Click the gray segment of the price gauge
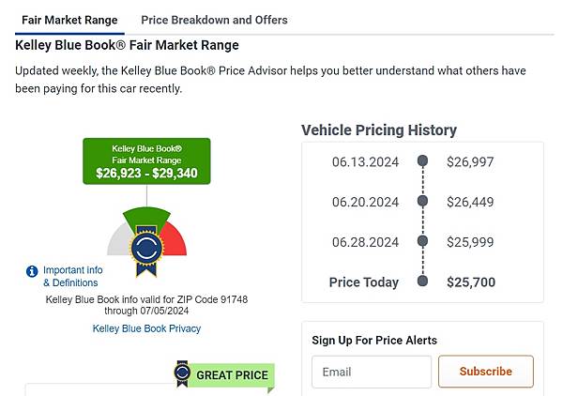The height and width of the screenshot is (396, 563). coord(117,241)
